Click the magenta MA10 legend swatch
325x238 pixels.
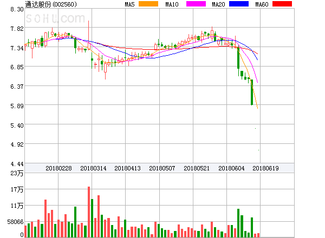pos(196,4)
